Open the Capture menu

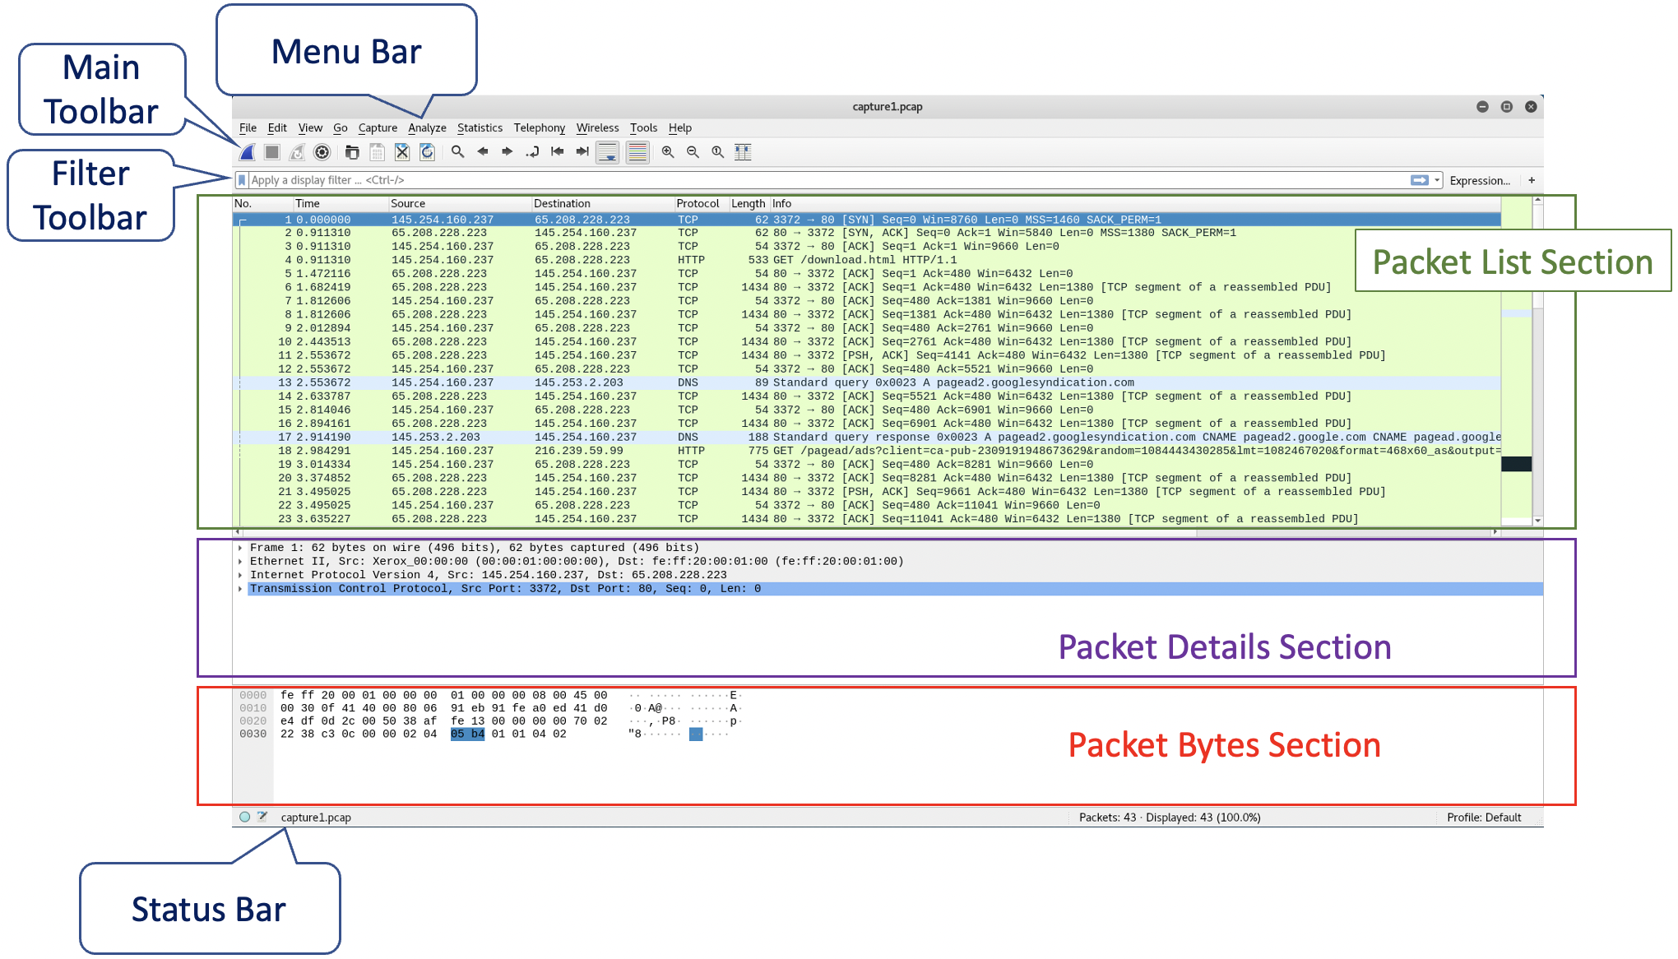click(x=378, y=128)
